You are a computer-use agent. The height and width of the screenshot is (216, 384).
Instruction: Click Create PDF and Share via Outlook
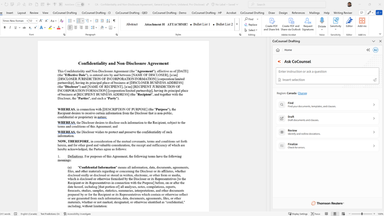coord(291,24)
